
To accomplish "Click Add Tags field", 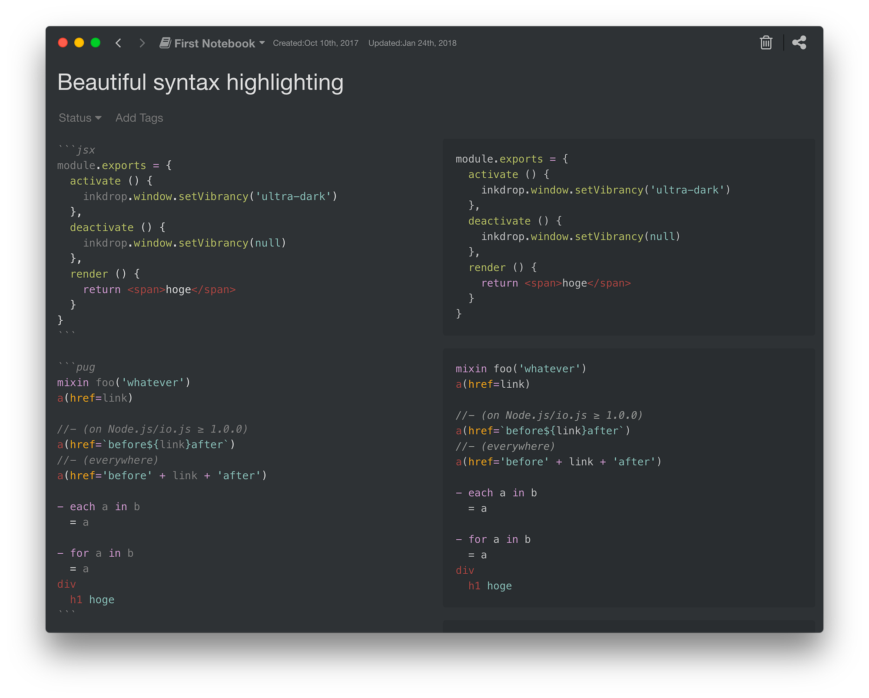I will (139, 118).
